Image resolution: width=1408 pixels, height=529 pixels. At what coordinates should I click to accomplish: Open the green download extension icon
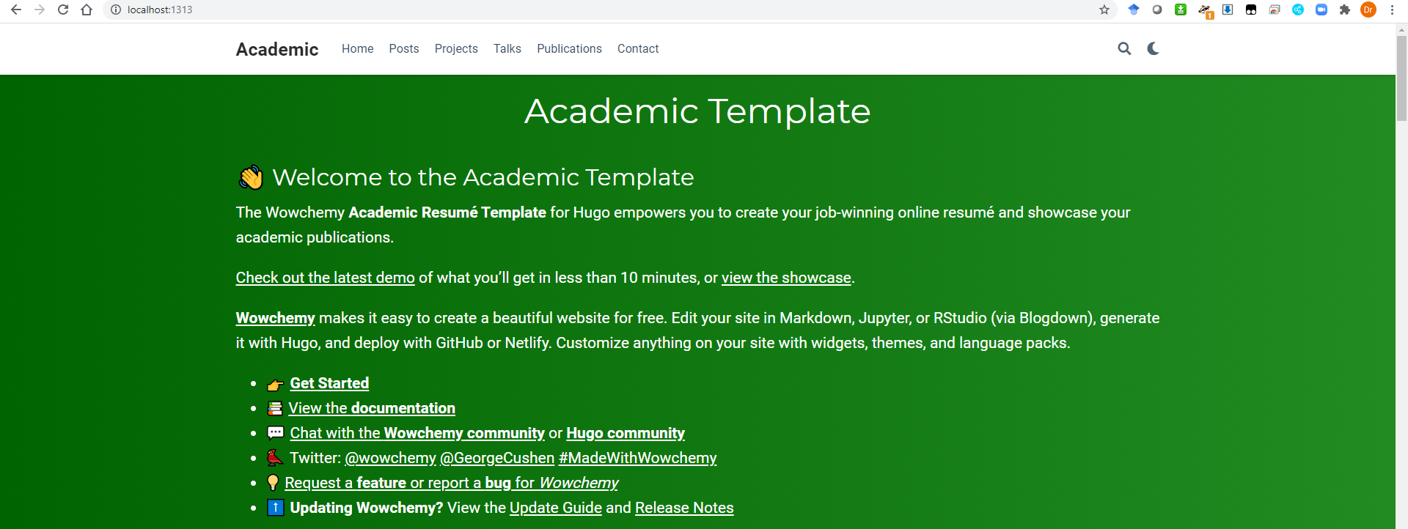[1181, 10]
